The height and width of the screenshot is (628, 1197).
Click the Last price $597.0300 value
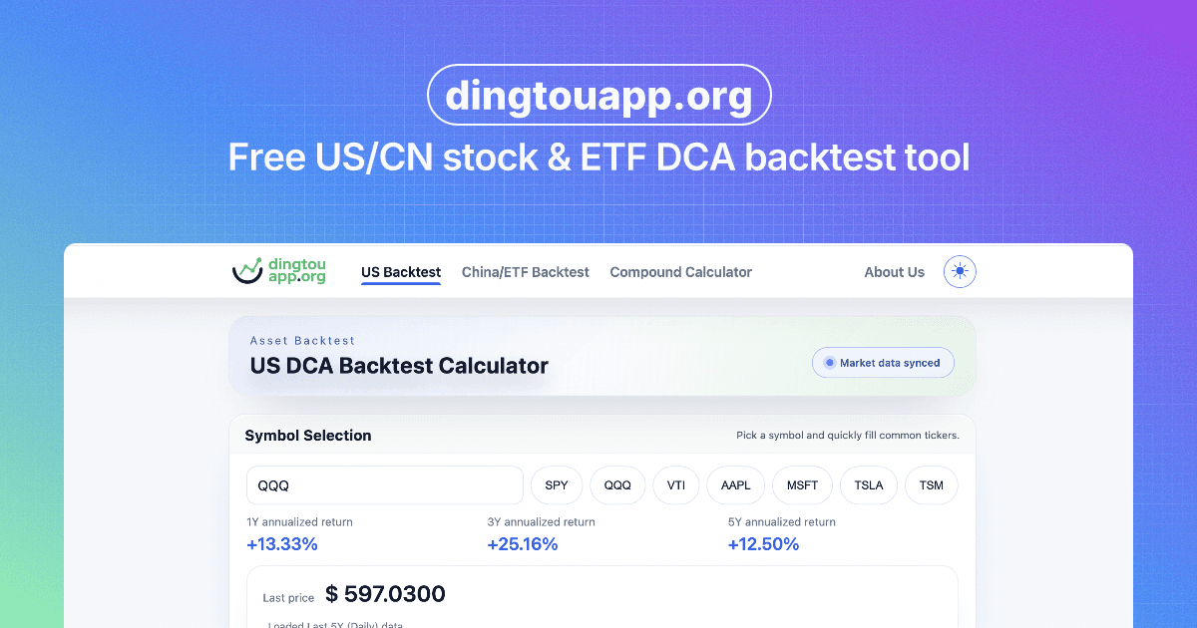(385, 593)
